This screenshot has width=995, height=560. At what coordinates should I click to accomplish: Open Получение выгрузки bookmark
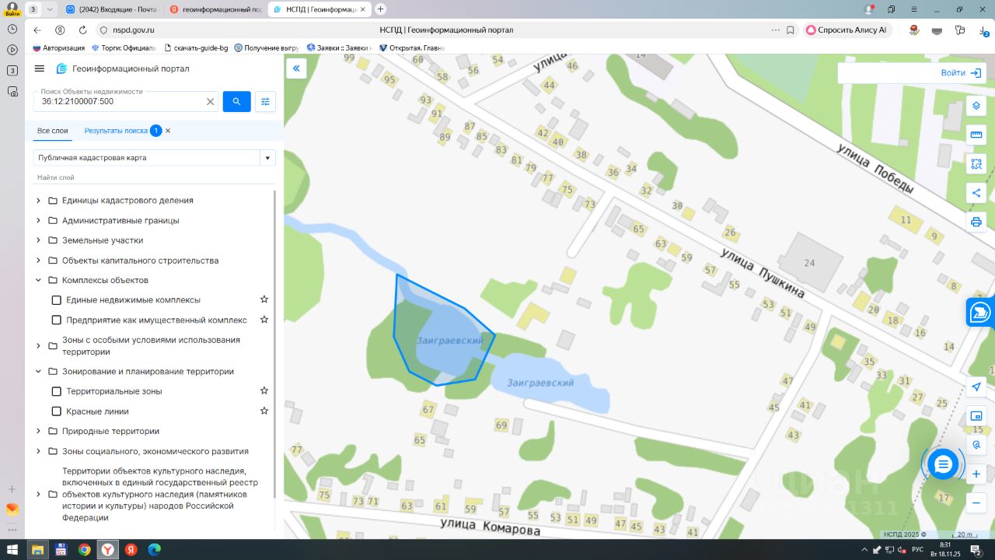pyautogui.click(x=267, y=48)
